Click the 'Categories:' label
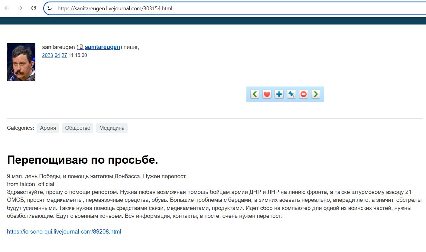426x252 pixels. click(21, 128)
